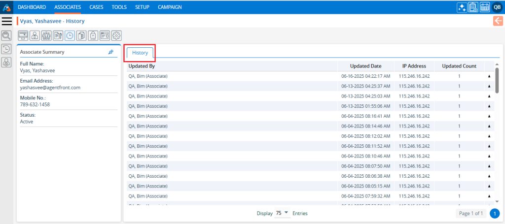Click the clipboard add icon in header

coord(473,7)
